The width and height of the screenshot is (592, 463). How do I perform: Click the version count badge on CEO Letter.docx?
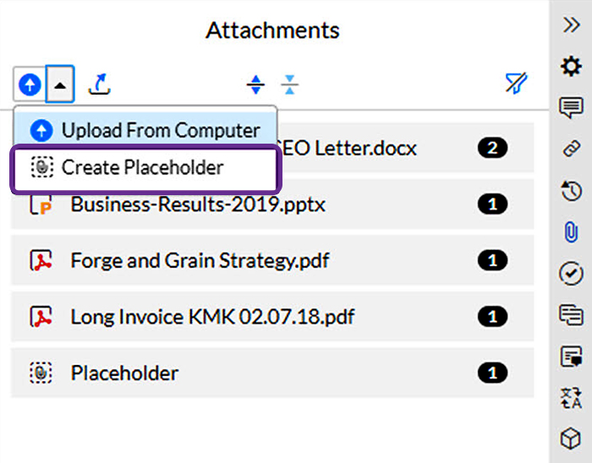click(492, 149)
